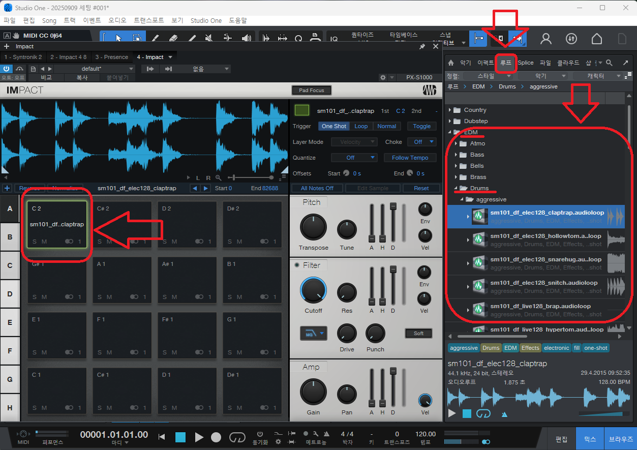Open the 트랜스포트 menu

coord(148,20)
